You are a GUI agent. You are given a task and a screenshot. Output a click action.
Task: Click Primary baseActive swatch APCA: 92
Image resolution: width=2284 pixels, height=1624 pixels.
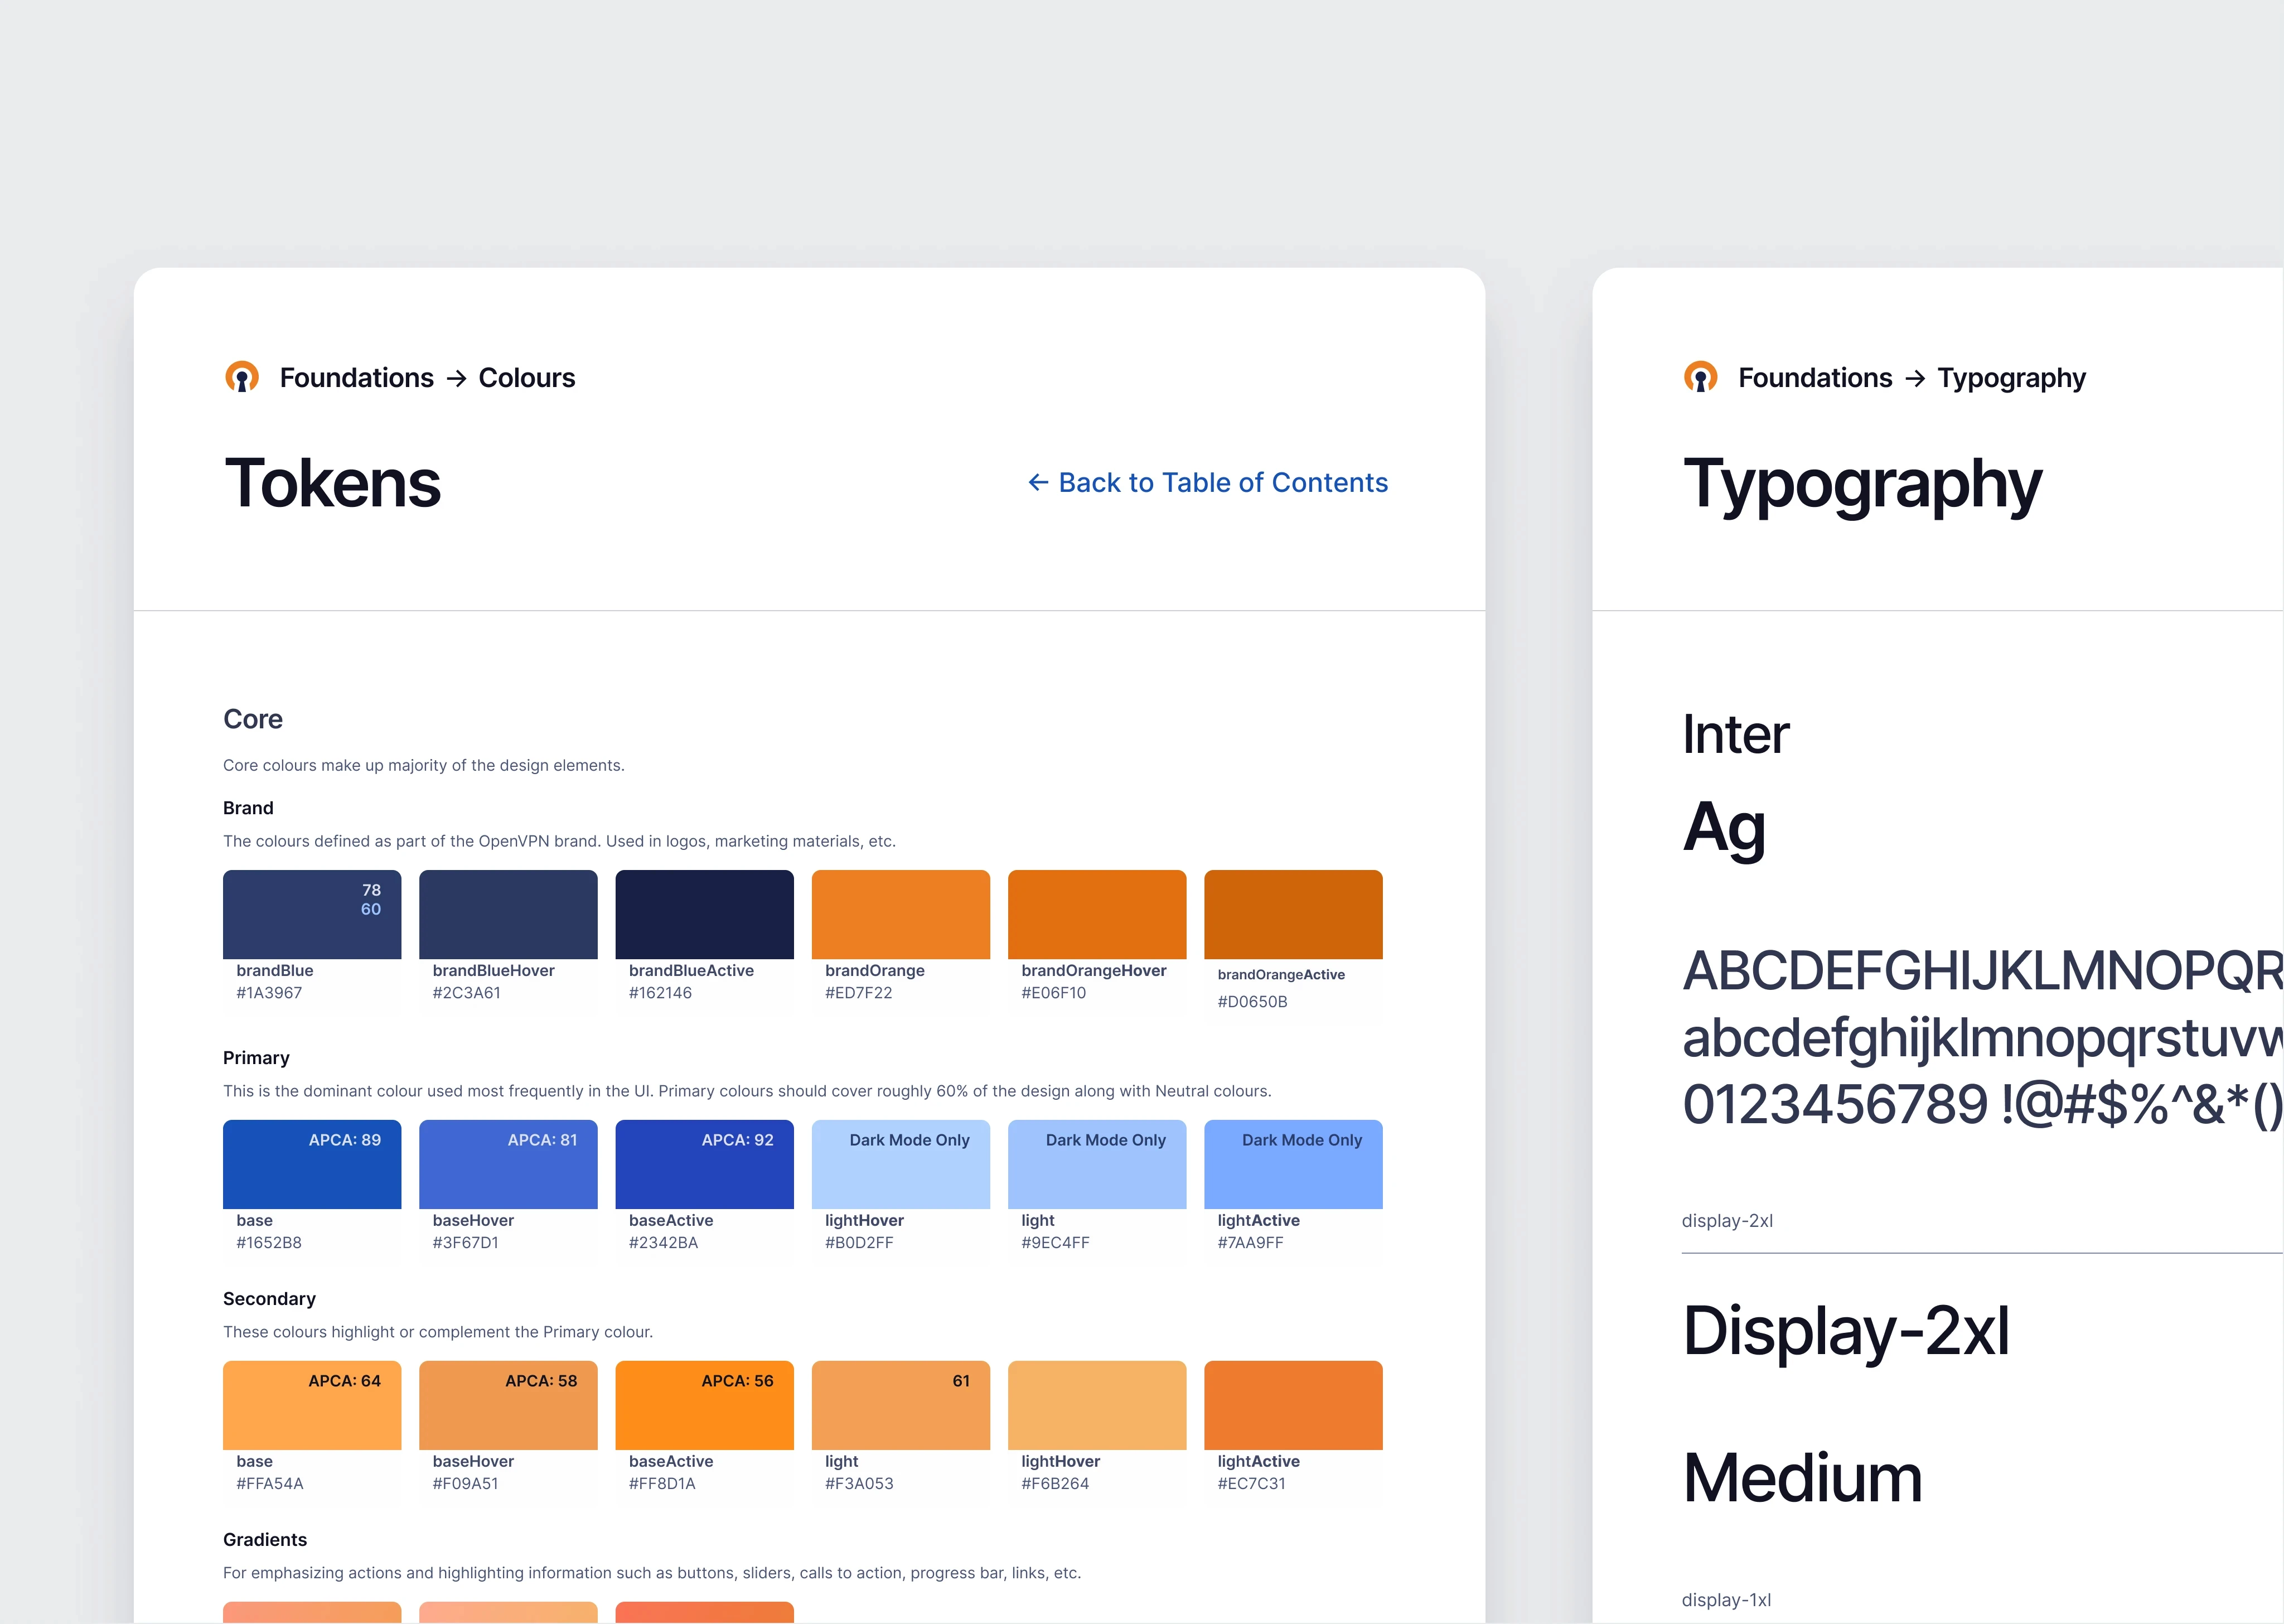tap(704, 1165)
